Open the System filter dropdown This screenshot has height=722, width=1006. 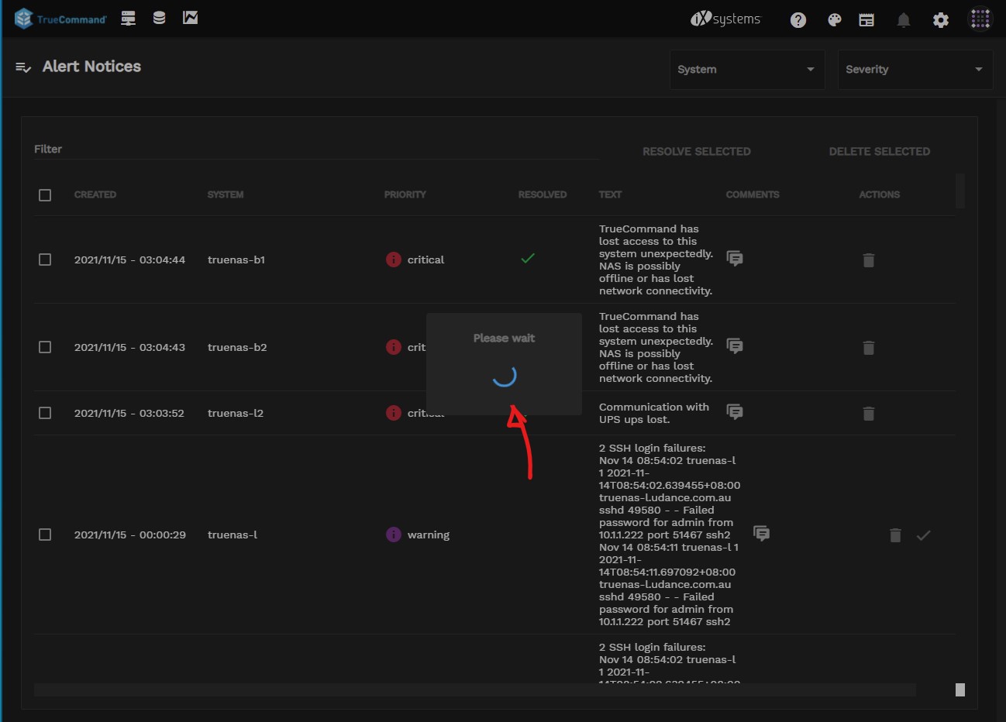coord(747,70)
